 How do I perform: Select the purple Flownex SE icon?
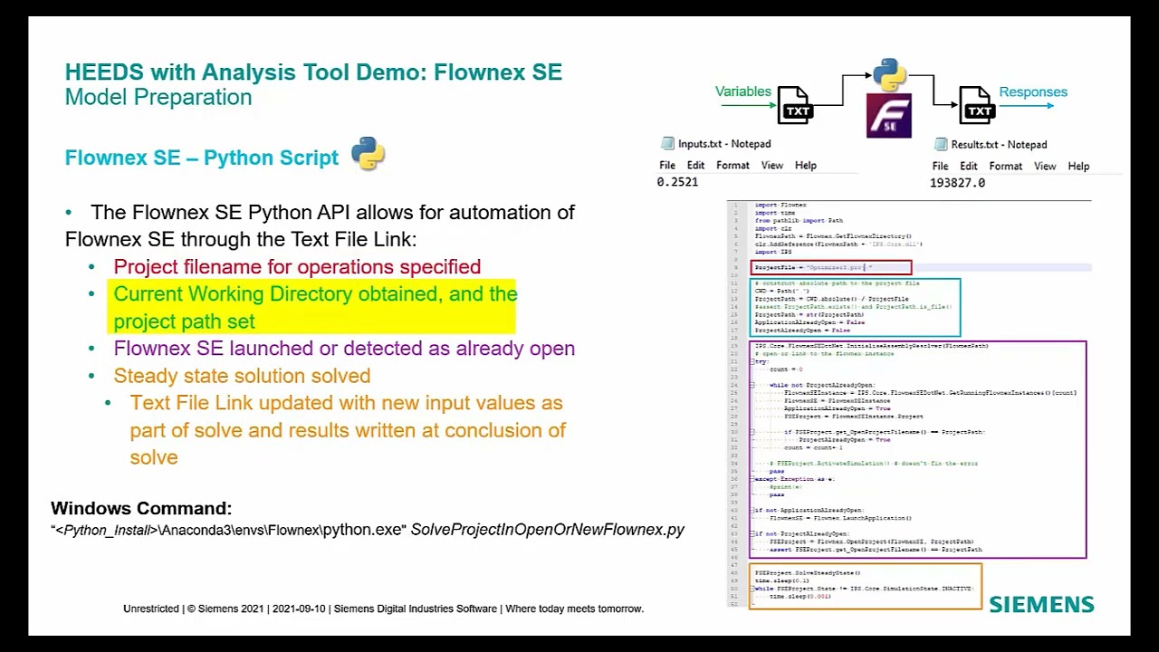[889, 116]
